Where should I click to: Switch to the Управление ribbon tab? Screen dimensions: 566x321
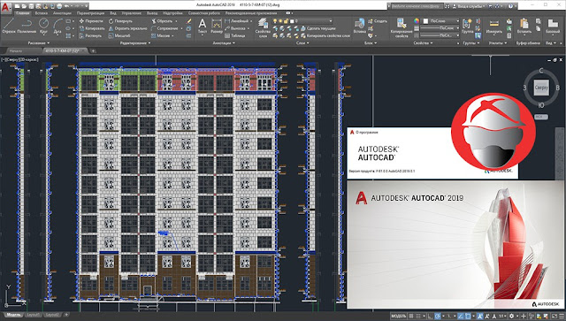[132, 13]
